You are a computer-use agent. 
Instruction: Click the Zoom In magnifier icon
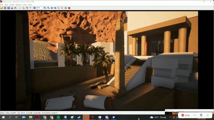(45, 8)
